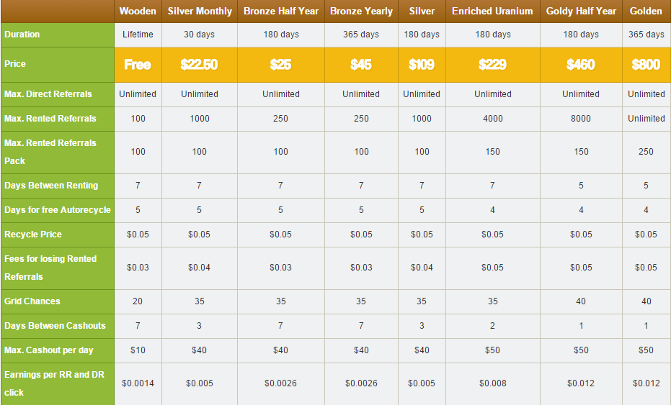Select $0.04 losing fee for Silver Monthly

point(200,268)
